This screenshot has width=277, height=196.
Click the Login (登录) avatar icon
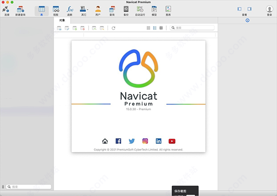pos(270,9)
